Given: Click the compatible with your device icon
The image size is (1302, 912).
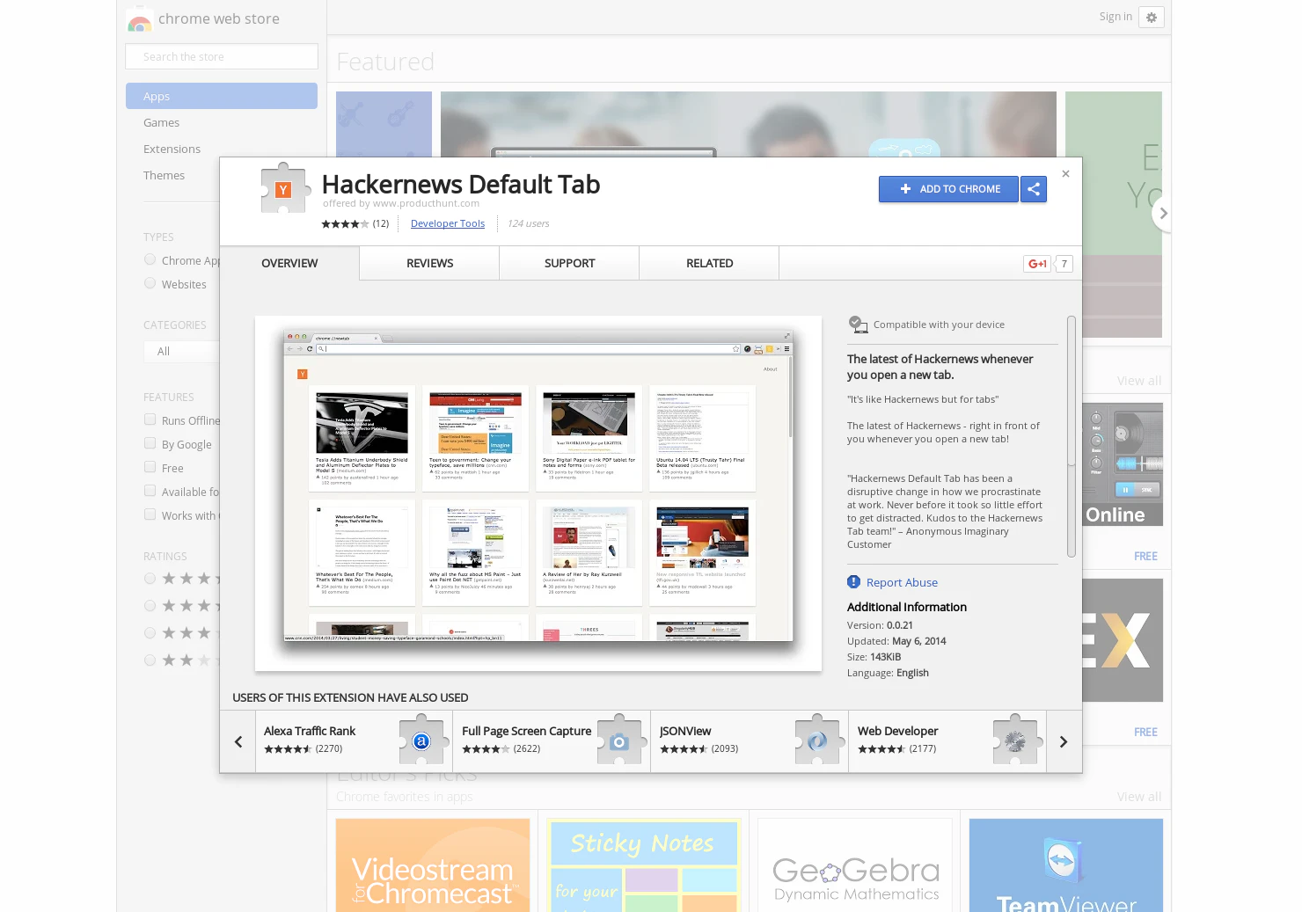Looking at the screenshot, I should [858, 325].
